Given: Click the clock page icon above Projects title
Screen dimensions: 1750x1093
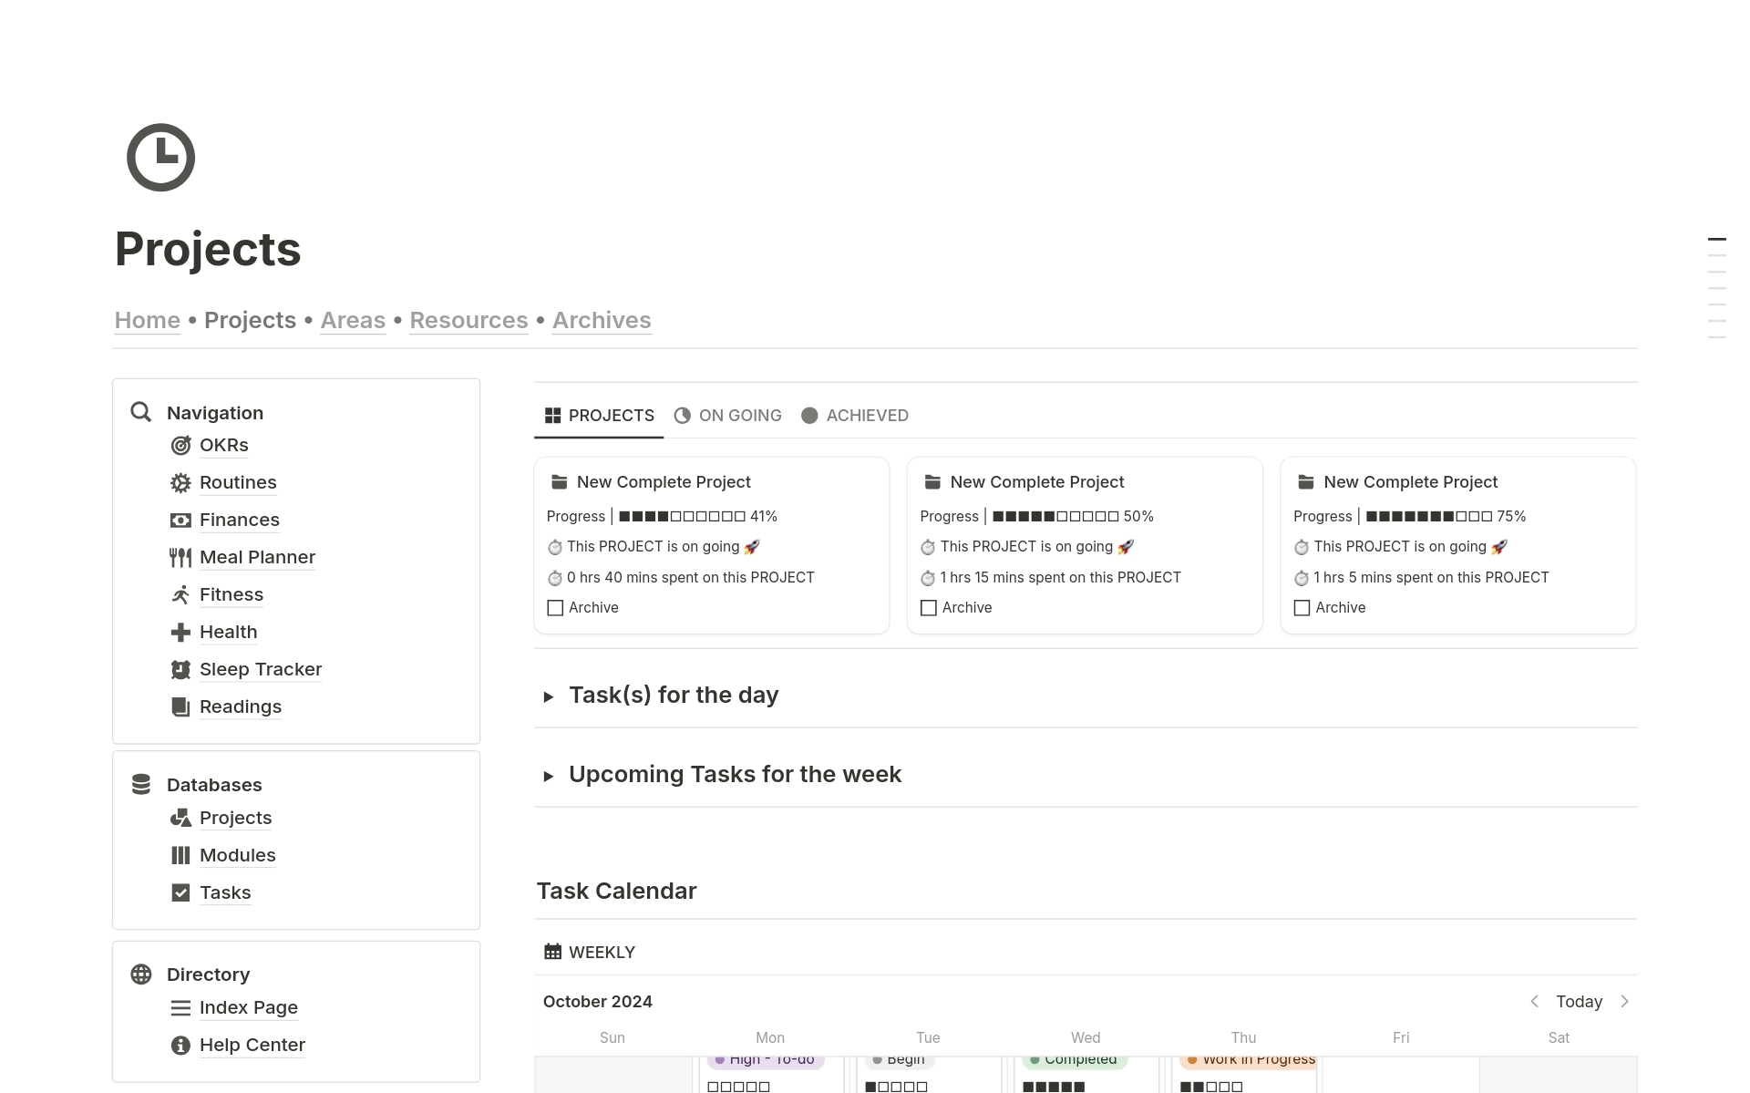Looking at the screenshot, I should [x=160, y=158].
